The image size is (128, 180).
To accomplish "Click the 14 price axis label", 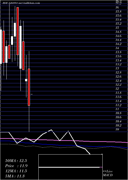I will pos(117,48).
